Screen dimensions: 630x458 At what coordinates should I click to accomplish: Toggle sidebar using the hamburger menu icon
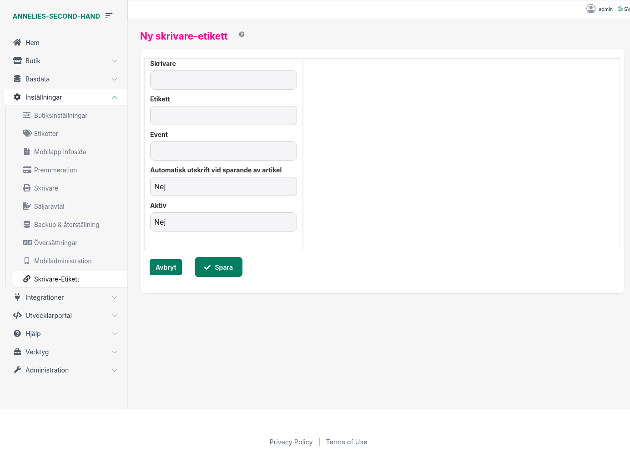click(x=109, y=15)
